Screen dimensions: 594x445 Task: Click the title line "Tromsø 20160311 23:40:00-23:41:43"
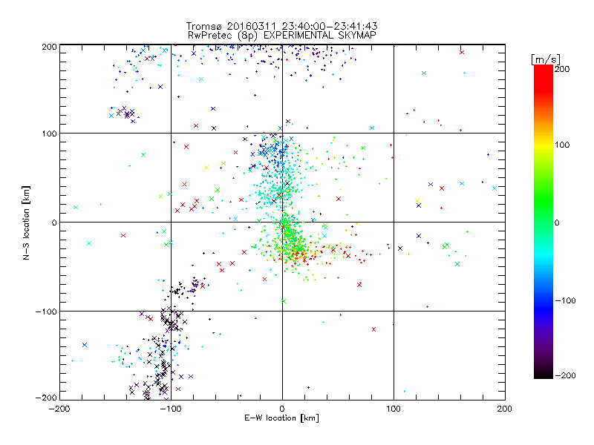(282, 26)
